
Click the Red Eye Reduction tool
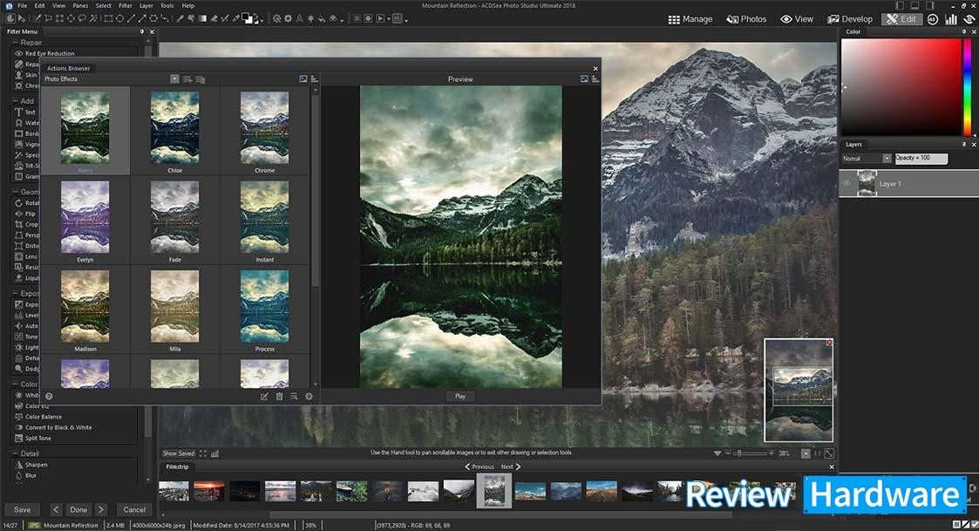(50, 54)
